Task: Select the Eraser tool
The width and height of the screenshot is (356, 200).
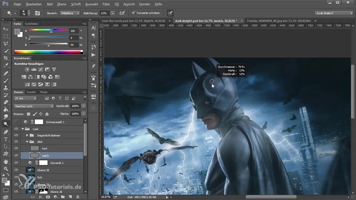Action: click(6, 102)
